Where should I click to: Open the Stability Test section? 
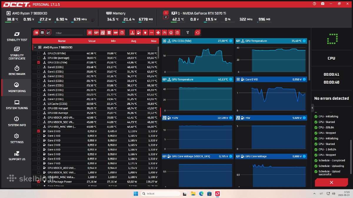[17, 36]
